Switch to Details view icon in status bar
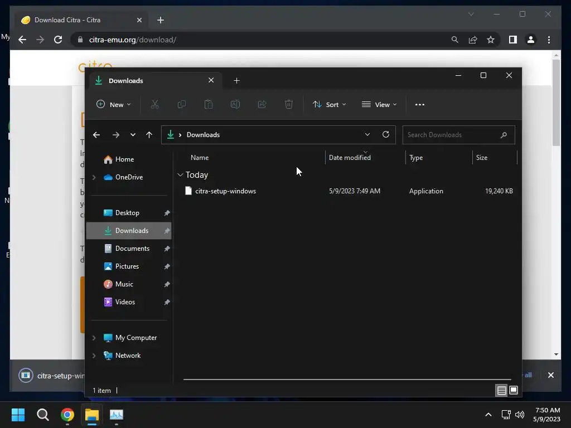Image resolution: width=571 pixels, height=428 pixels. click(x=501, y=391)
